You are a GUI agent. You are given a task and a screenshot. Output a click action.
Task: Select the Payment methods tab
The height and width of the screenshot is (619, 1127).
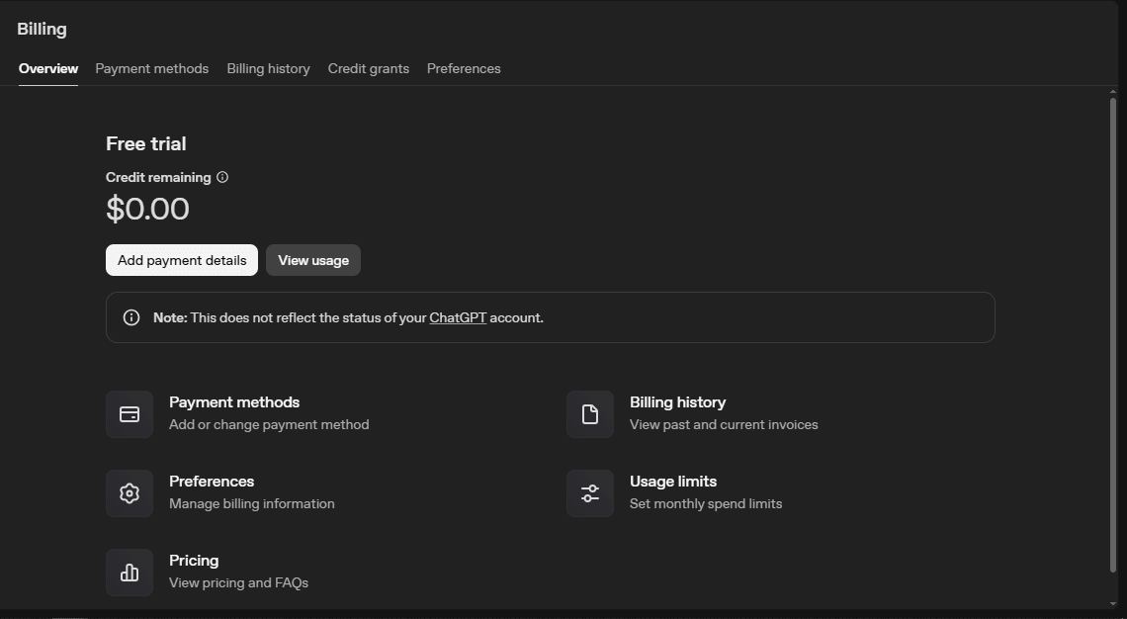pos(151,68)
